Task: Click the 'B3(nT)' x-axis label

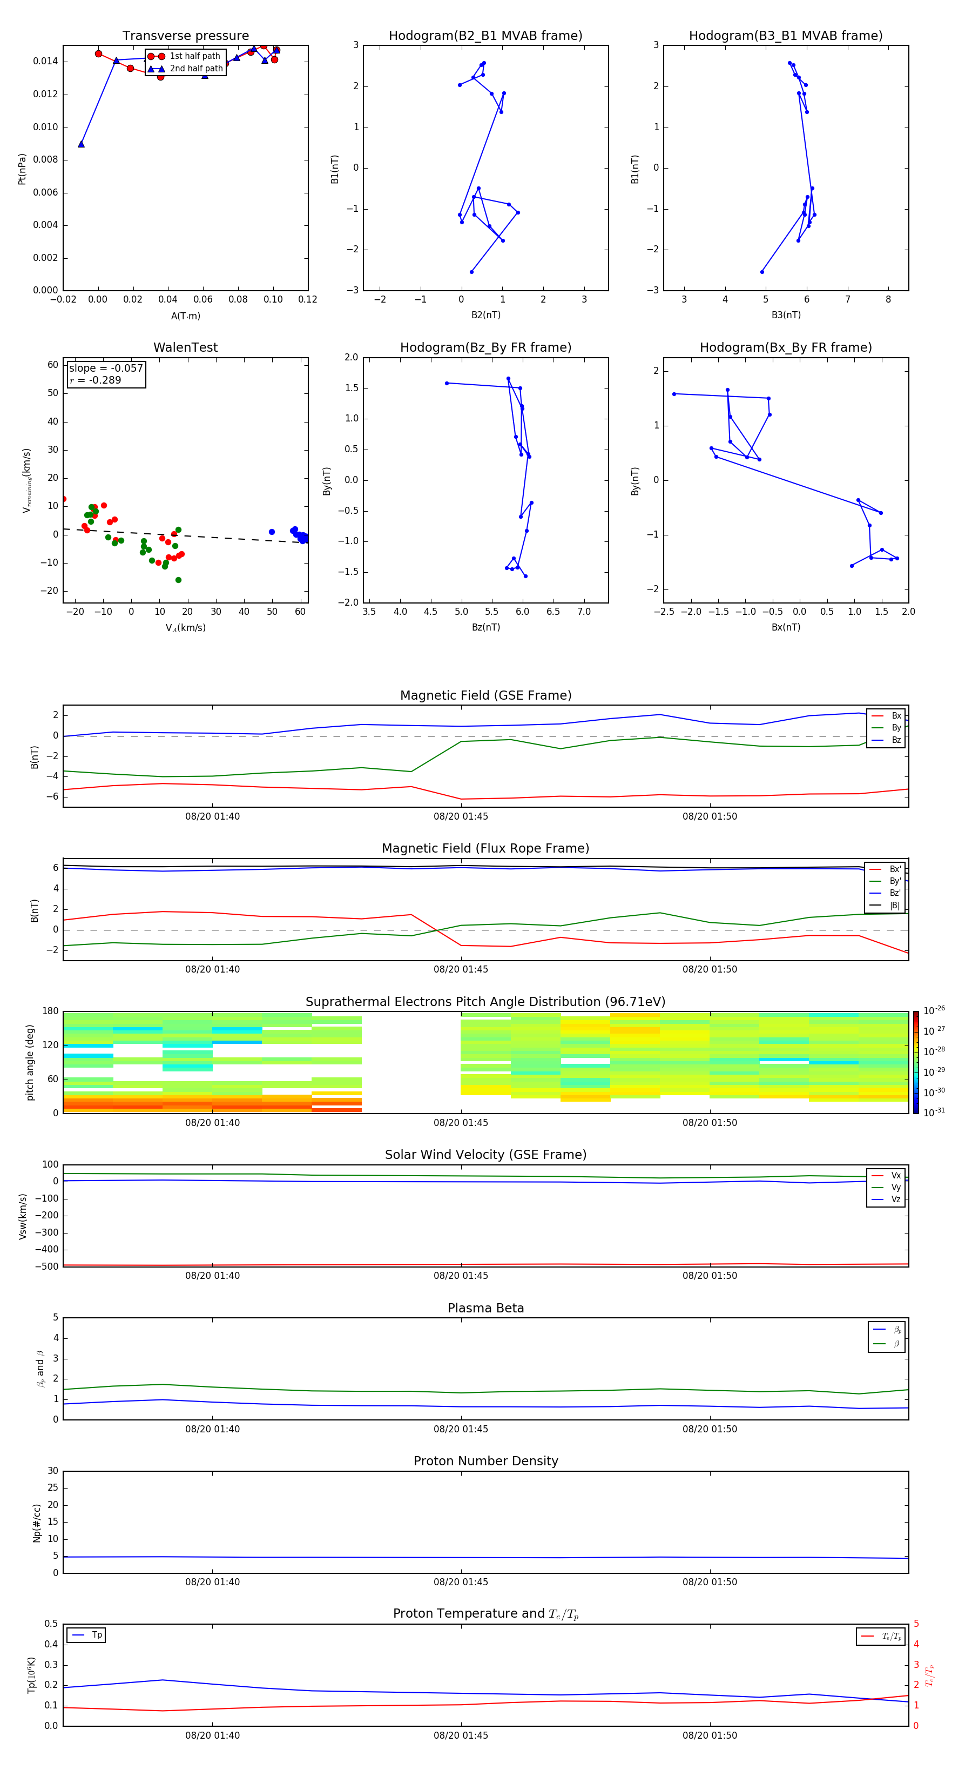Action: click(786, 315)
